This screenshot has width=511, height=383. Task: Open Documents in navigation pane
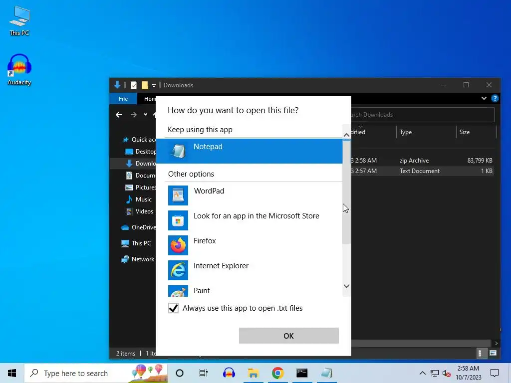coord(141,175)
